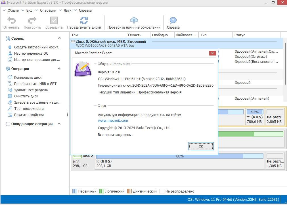287x205 pixels.
Task: Select the 780,0 MB NTFS partition block
Action: 255,117
